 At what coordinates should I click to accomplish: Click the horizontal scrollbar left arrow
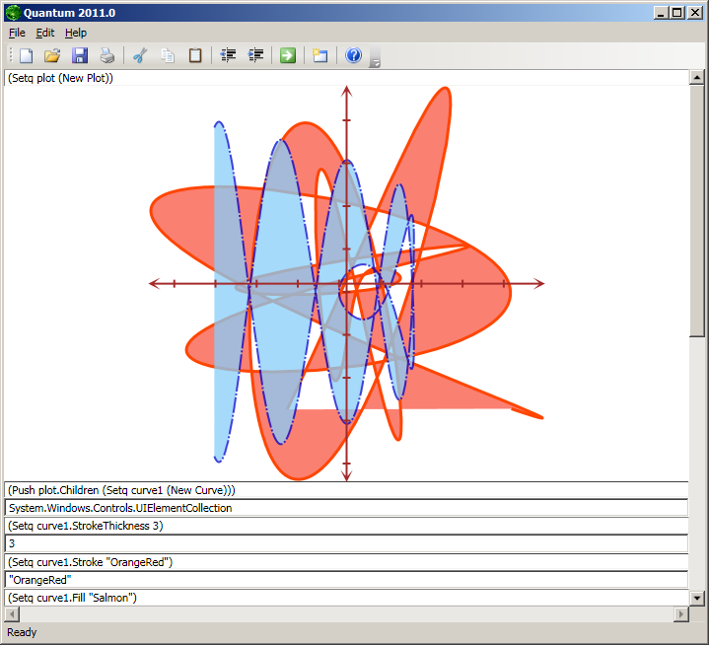pyautogui.click(x=12, y=613)
